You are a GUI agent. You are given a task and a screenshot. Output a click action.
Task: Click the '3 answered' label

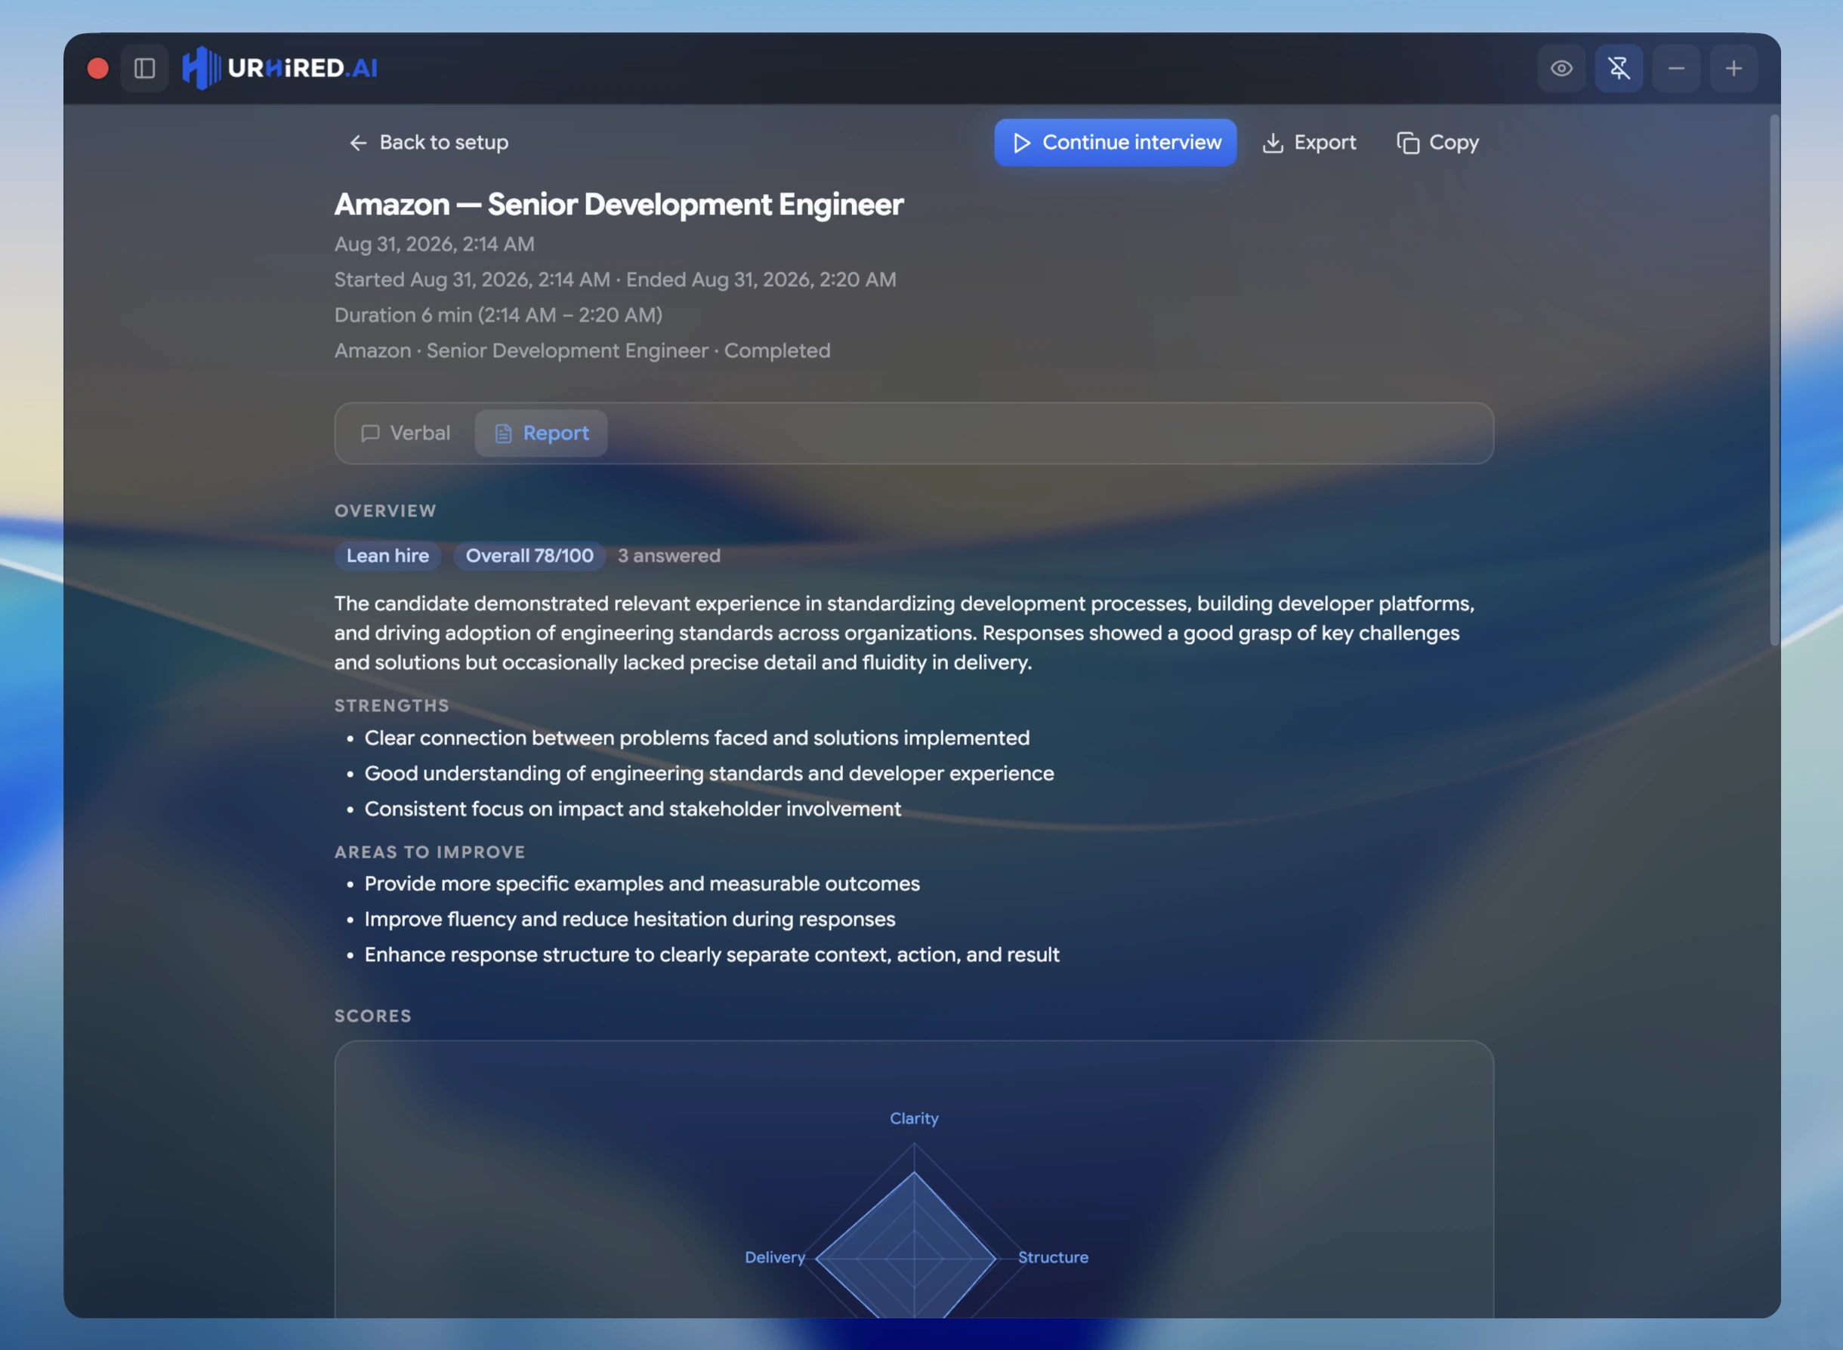point(668,556)
